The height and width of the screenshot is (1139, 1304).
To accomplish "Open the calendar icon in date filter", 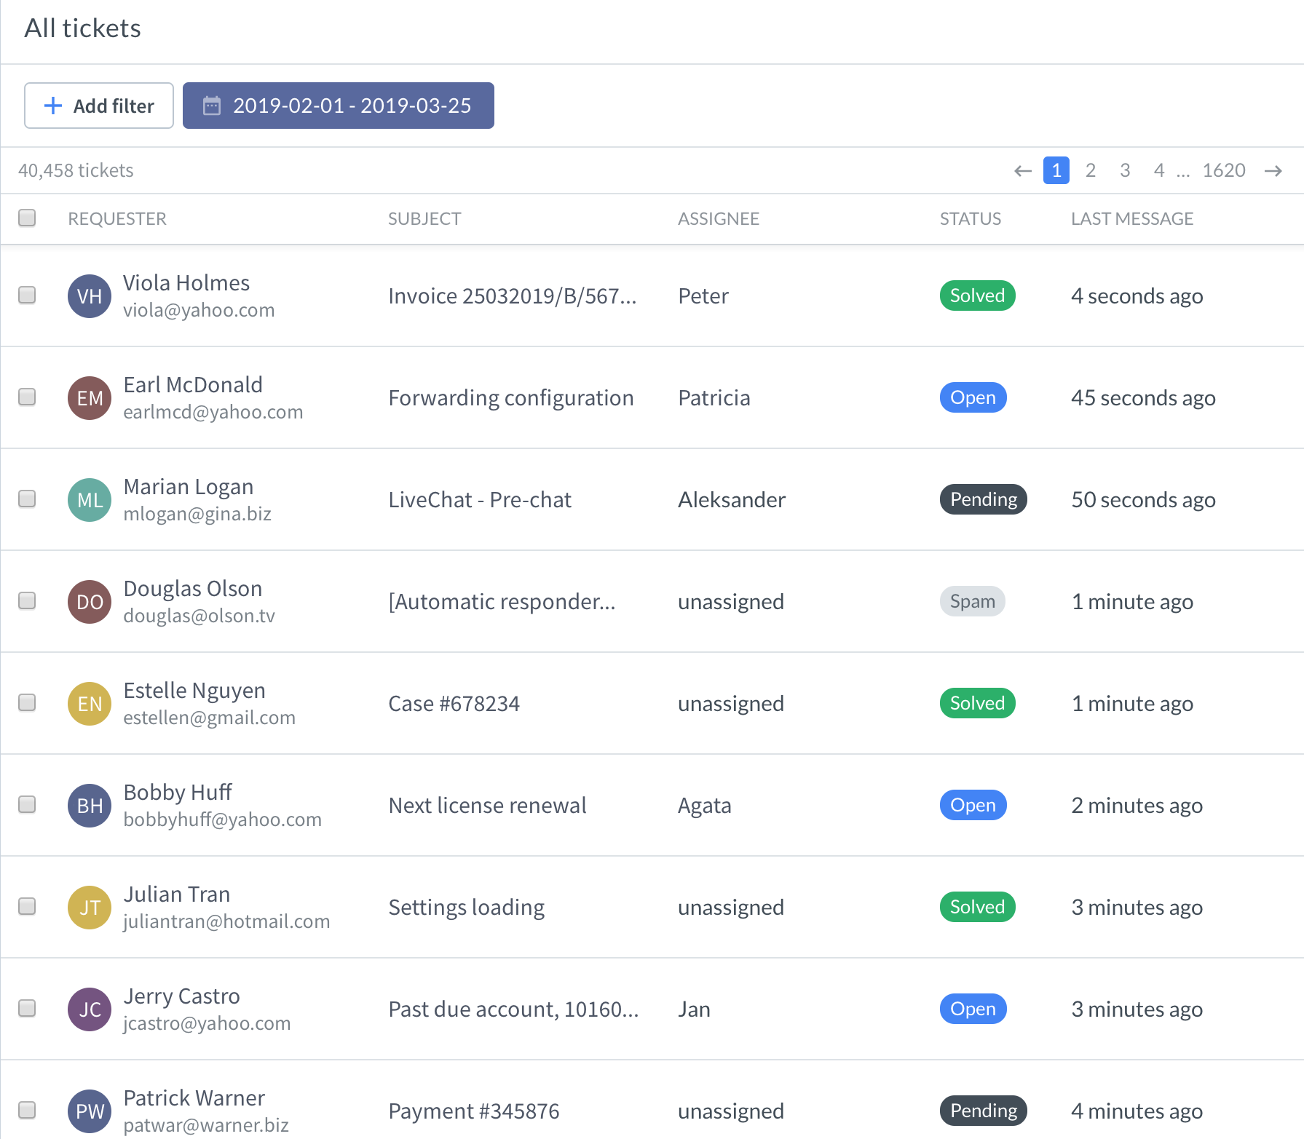I will click(x=212, y=105).
